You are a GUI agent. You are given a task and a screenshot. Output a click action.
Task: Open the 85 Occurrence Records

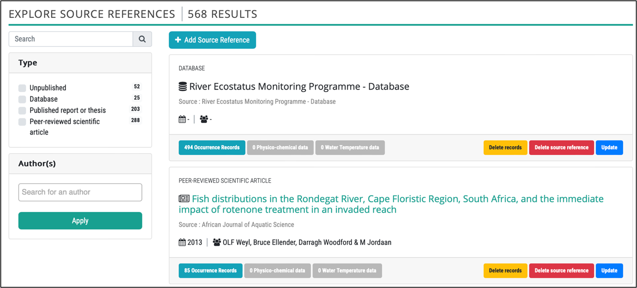click(210, 271)
